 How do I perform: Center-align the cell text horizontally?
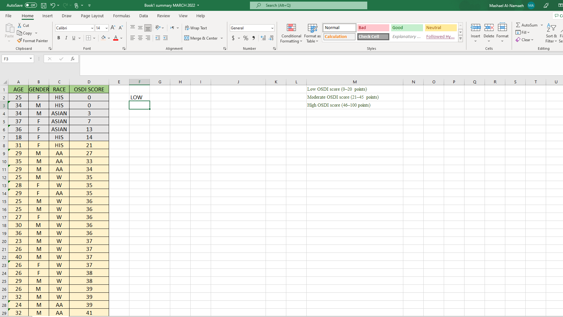click(x=140, y=38)
